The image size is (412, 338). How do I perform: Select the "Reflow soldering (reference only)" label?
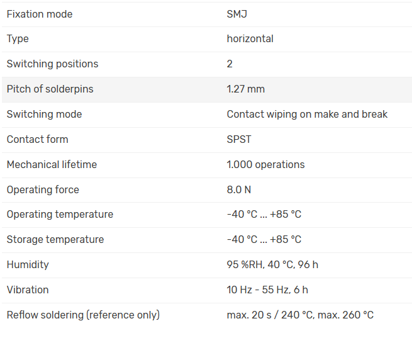(83, 315)
